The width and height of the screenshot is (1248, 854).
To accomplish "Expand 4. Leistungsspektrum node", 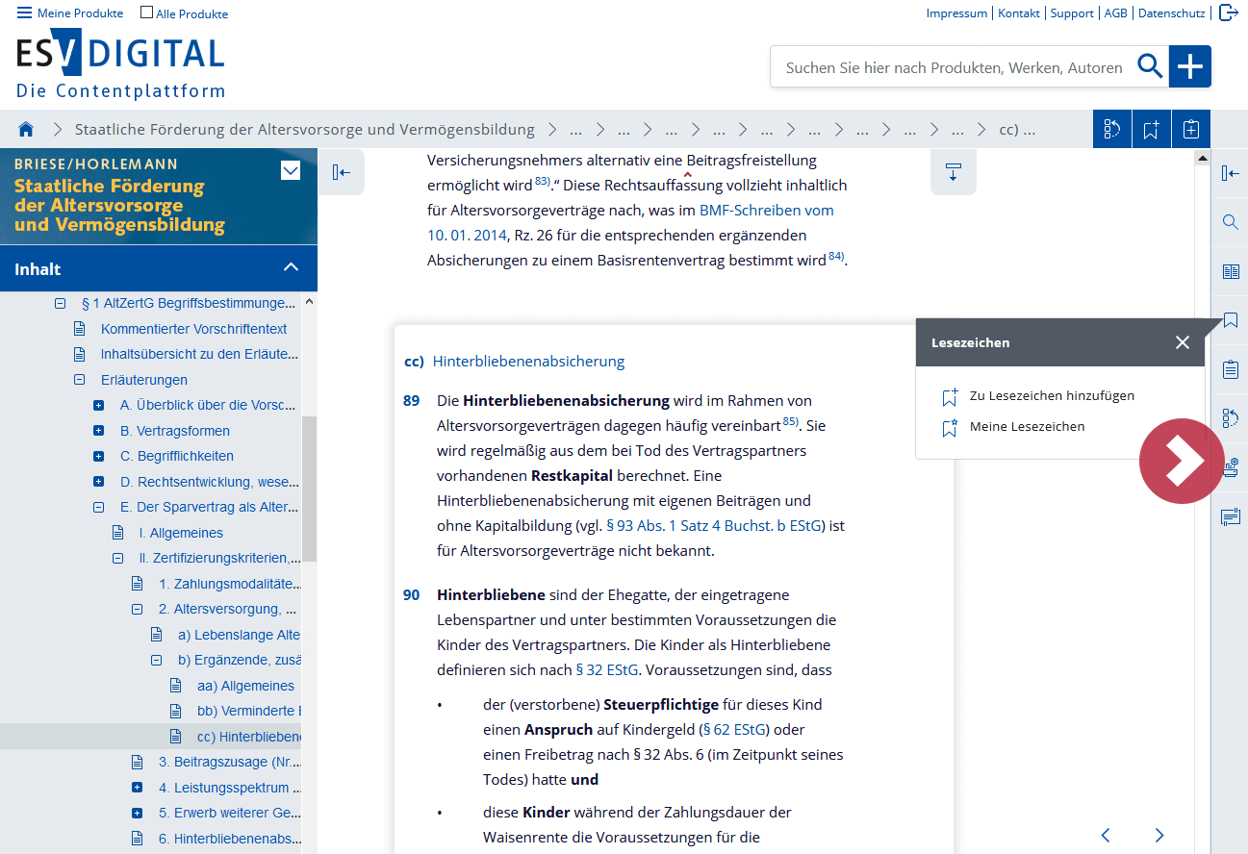I will [x=137, y=788].
